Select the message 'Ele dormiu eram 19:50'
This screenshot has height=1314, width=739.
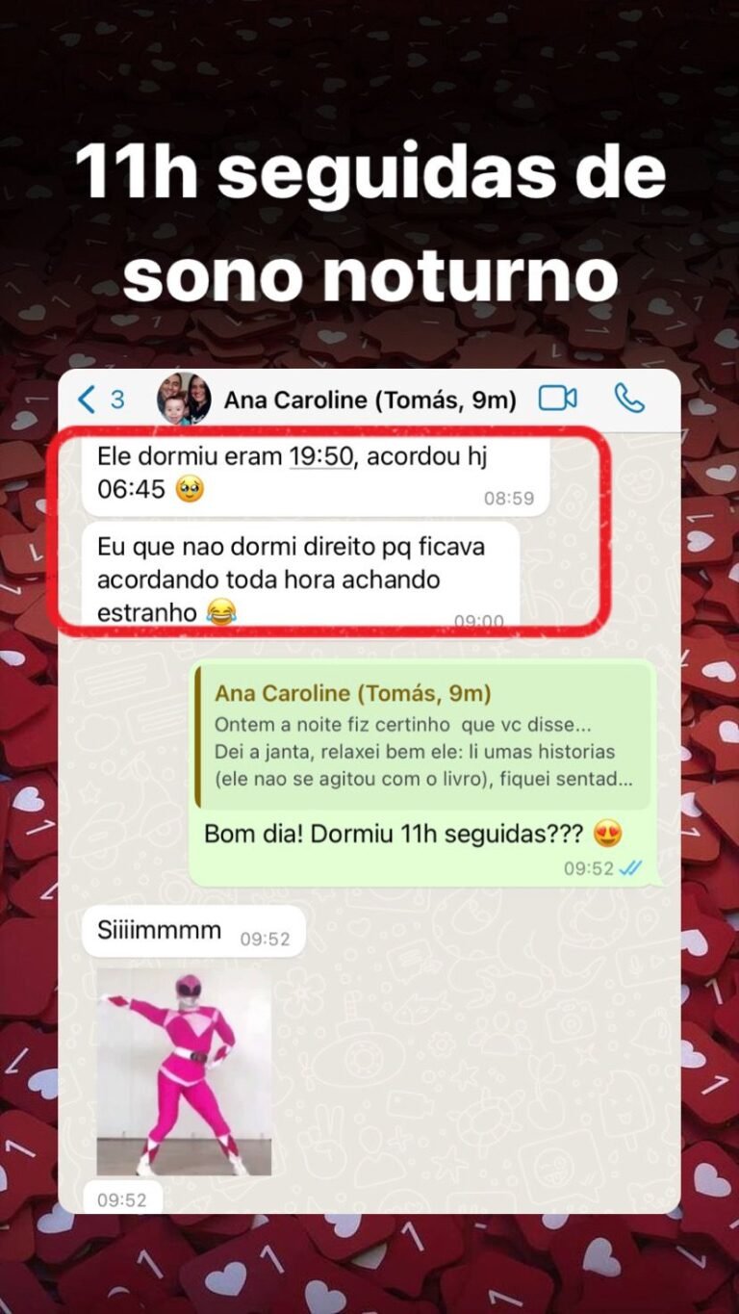[x=317, y=476]
